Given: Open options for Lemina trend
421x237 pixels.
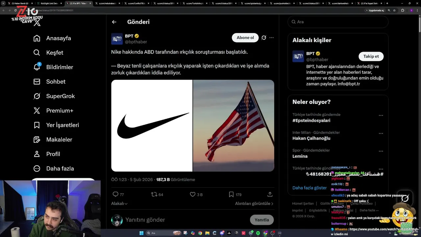Looking at the screenshot, I should click(x=381, y=151).
